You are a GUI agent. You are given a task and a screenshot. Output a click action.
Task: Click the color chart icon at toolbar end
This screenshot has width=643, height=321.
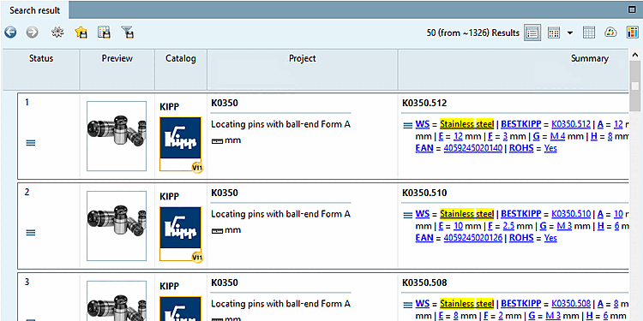[x=633, y=33]
